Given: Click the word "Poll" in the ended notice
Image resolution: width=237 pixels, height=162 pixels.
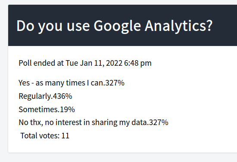Looking at the screenshot, I should 25,63.
